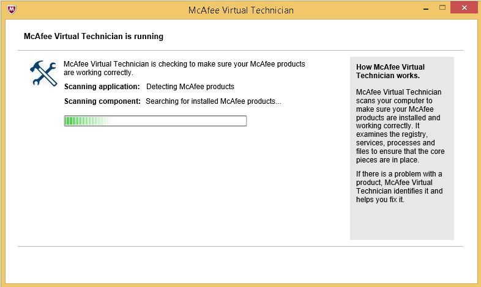481x287 pixels.
Task: Click the 'How McAfee Virtual Technician works.' heading
Action: coord(390,71)
